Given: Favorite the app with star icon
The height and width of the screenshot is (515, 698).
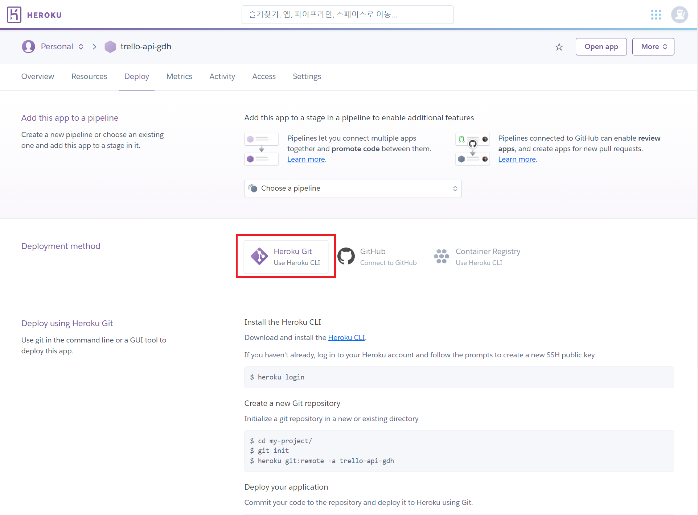Looking at the screenshot, I should tap(559, 47).
